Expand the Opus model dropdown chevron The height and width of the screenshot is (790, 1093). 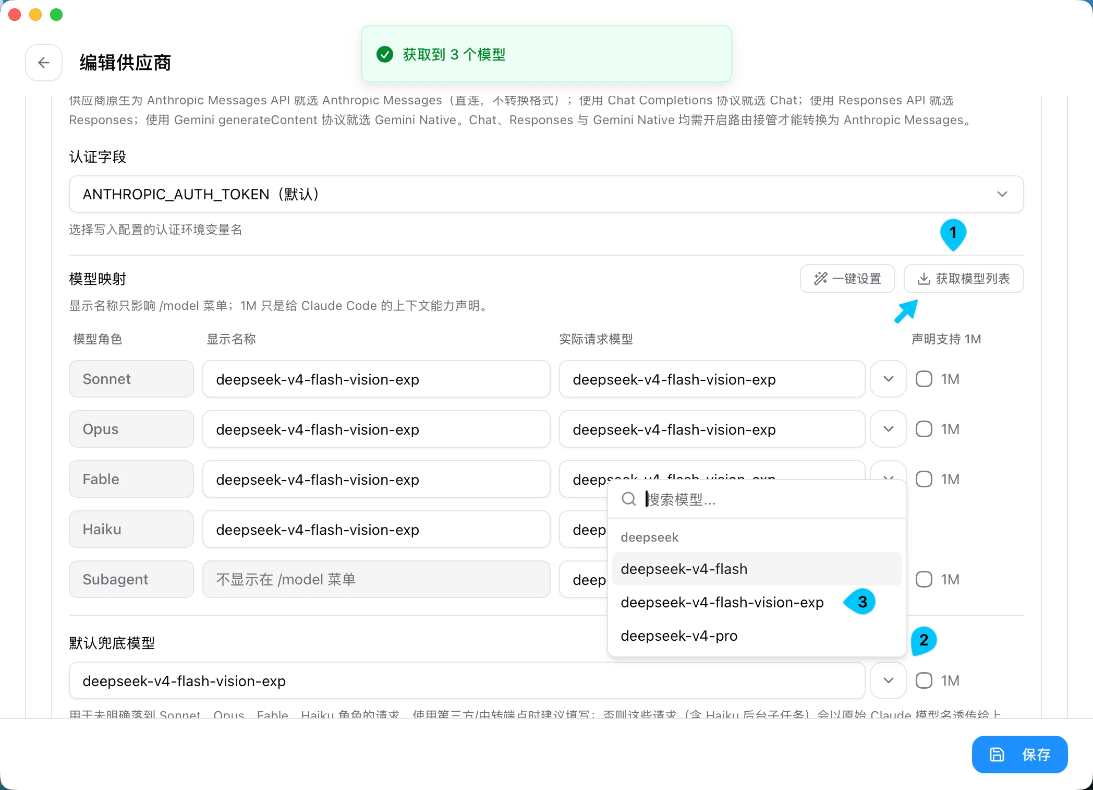(889, 429)
